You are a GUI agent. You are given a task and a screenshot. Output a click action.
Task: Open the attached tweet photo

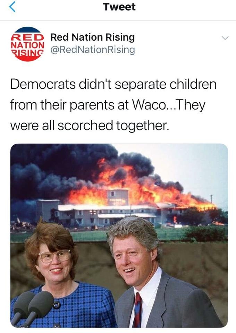click(119, 236)
